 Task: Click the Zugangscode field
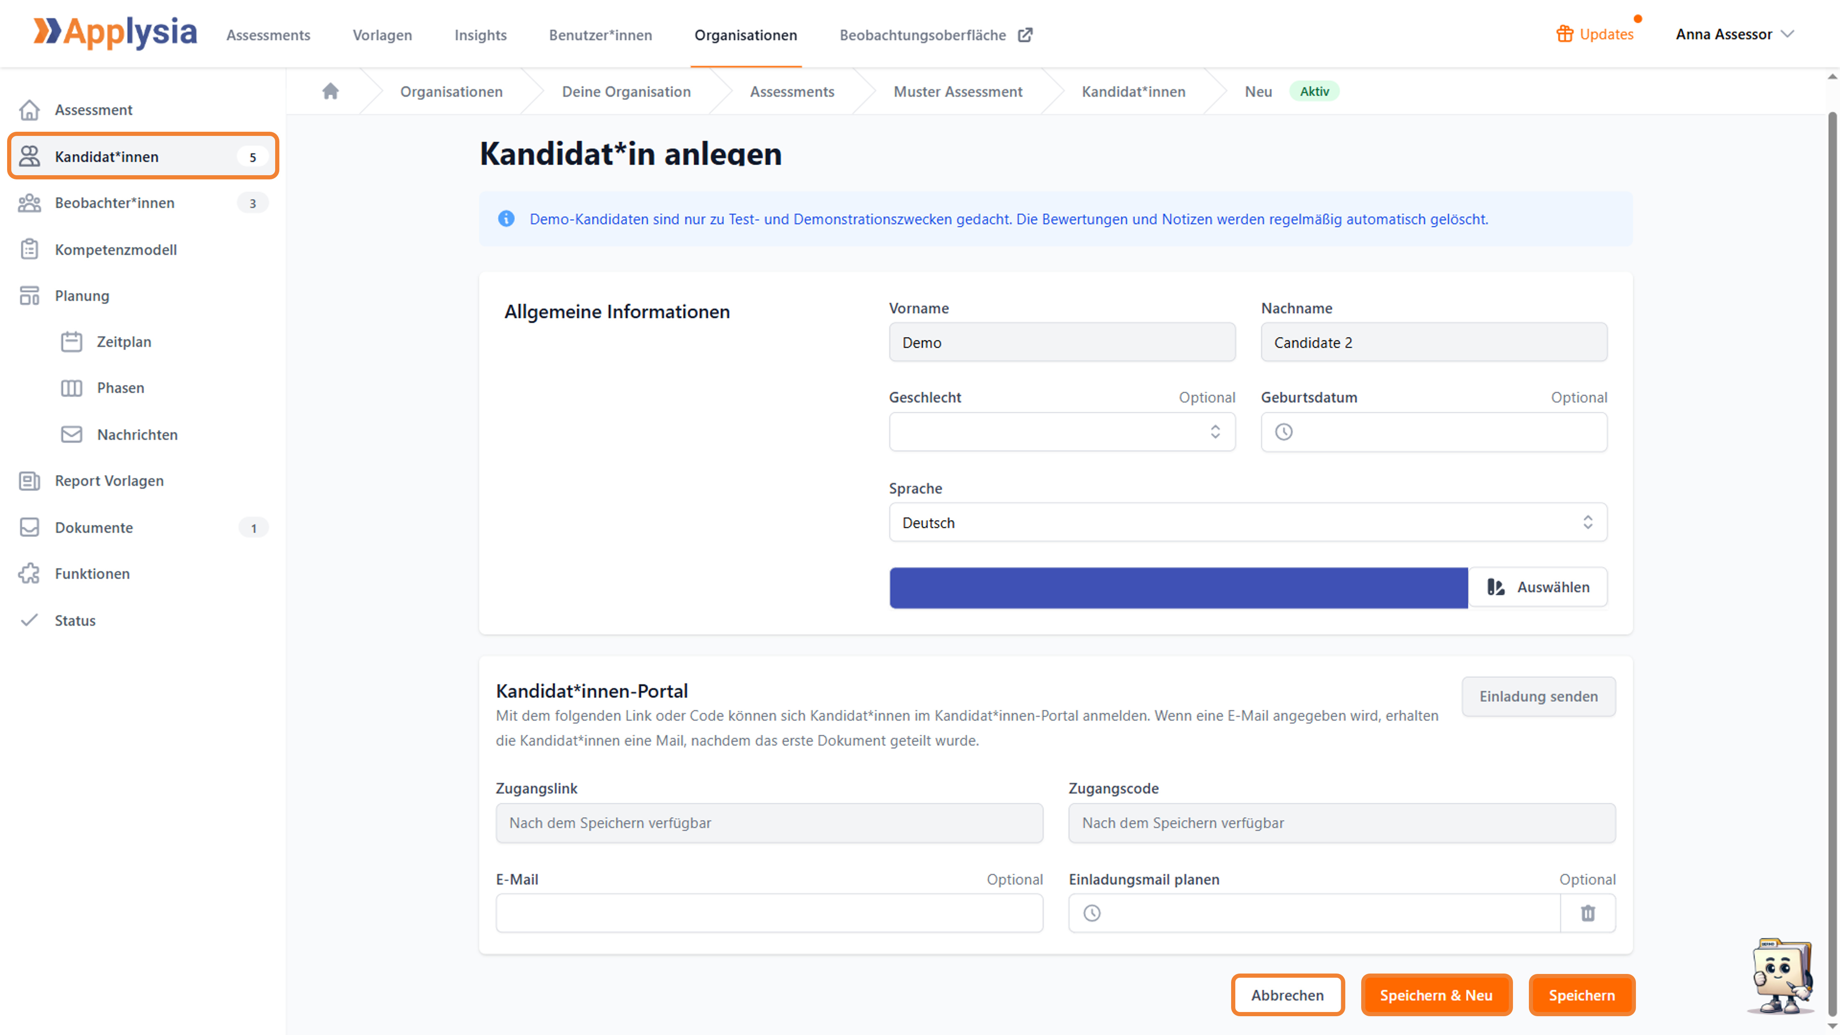tap(1342, 823)
